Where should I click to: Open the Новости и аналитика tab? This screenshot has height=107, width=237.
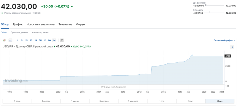click(x=41, y=24)
